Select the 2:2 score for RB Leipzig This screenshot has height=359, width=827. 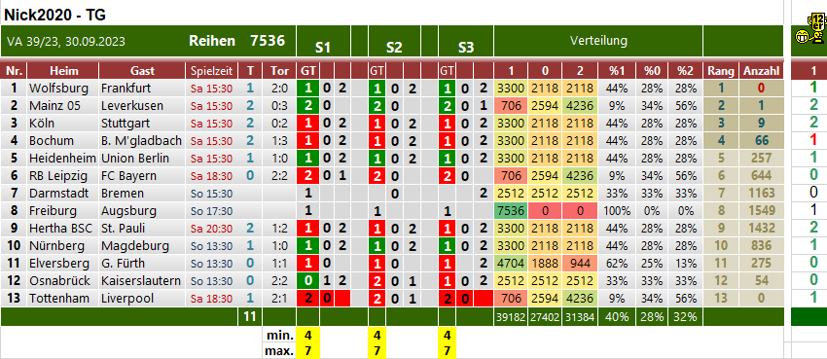279,176
